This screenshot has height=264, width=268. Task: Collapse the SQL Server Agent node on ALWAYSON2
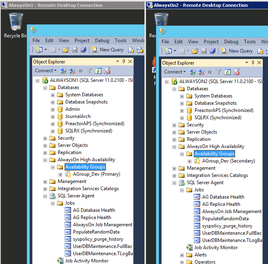pyautogui.click(x=174, y=183)
